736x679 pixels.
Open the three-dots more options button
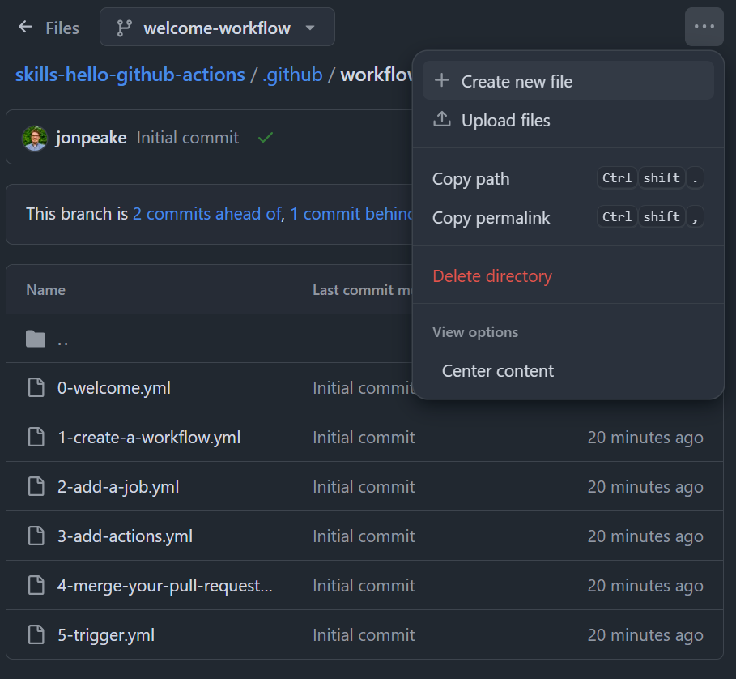pyautogui.click(x=704, y=28)
